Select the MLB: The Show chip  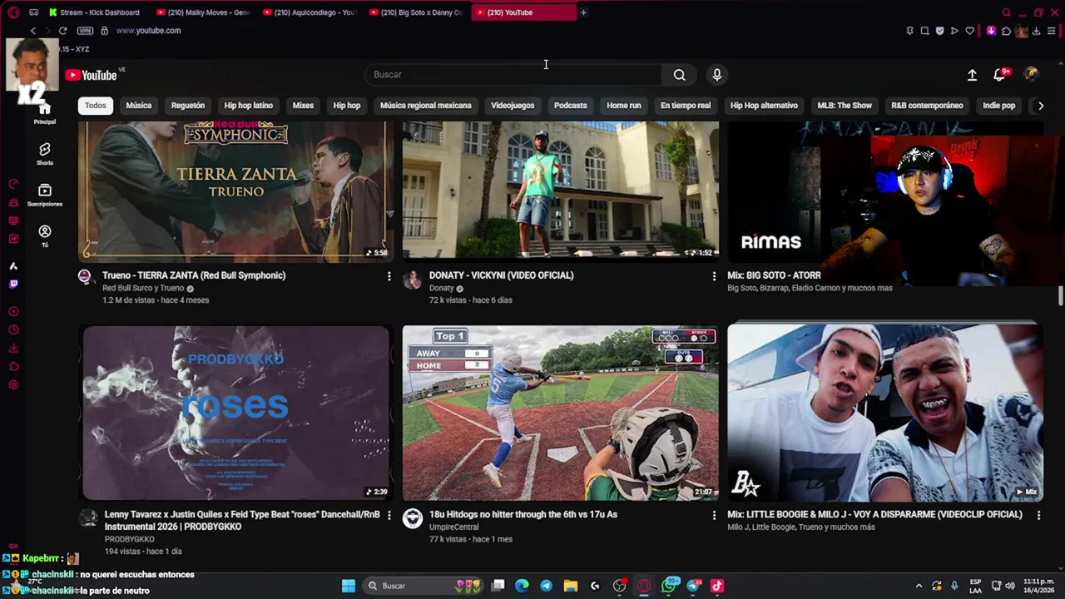[x=845, y=106]
